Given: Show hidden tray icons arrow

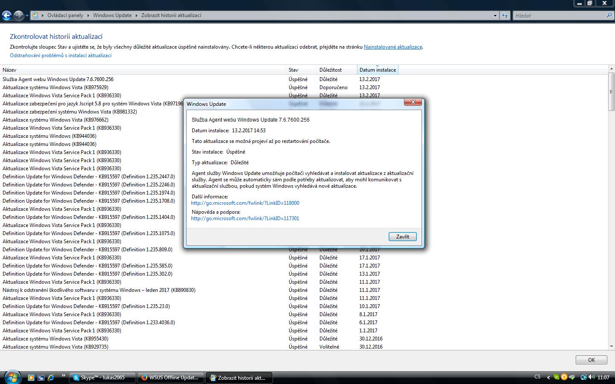Looking at the screenshot, I should pos(548,377).
